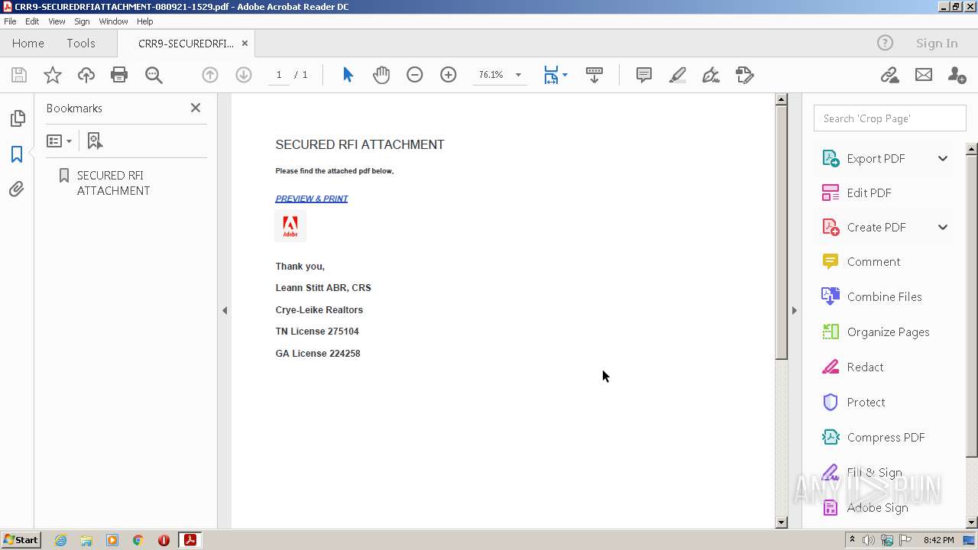Zoom out with the minus icon
The image size is (978, 550).
(x=415, y=75)
